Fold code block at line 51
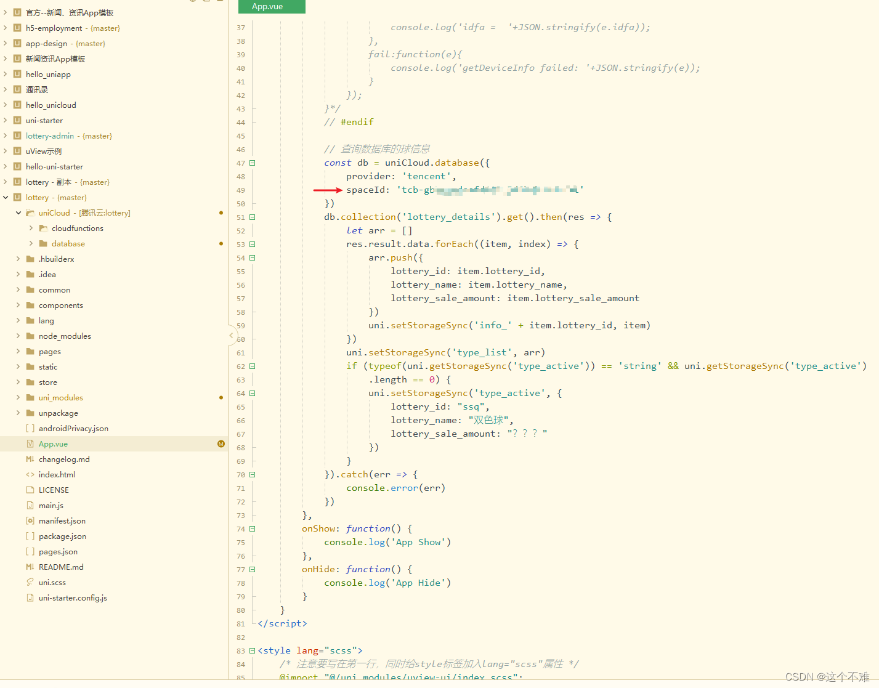 coord(253,217)
